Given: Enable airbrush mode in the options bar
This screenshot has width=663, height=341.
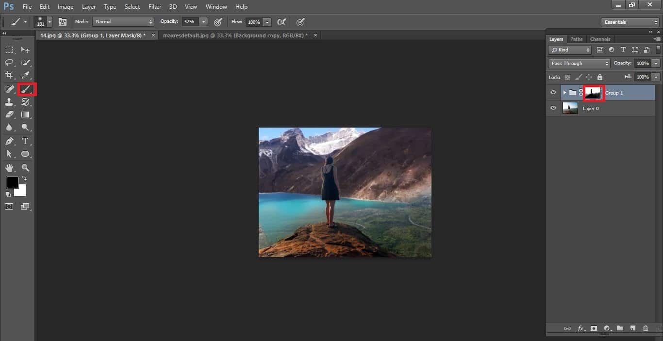Looking at the screenshot, I should 282,22.
